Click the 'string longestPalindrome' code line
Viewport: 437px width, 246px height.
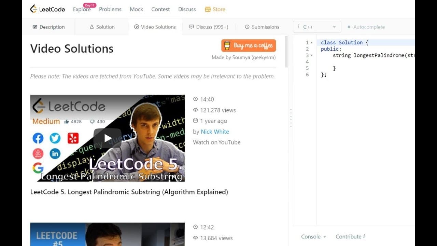[x=374, y=55]
